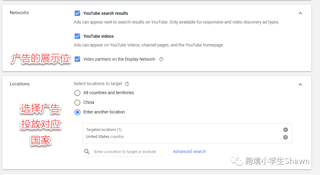Image resolution: width=320 pixels, height=175 pixels.
Task: Open the Advanced search link
Action: 189,151
